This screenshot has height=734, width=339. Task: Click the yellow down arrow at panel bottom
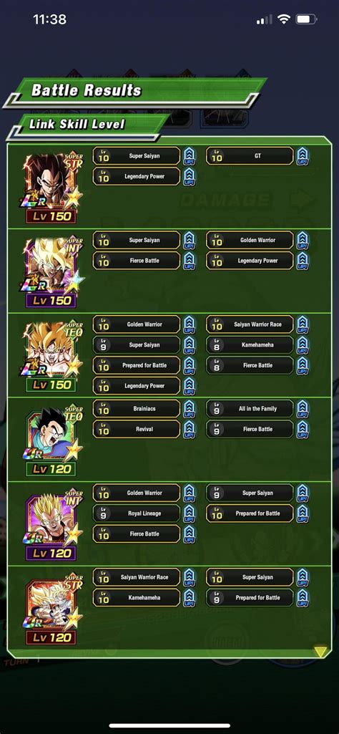pos(320,652)
